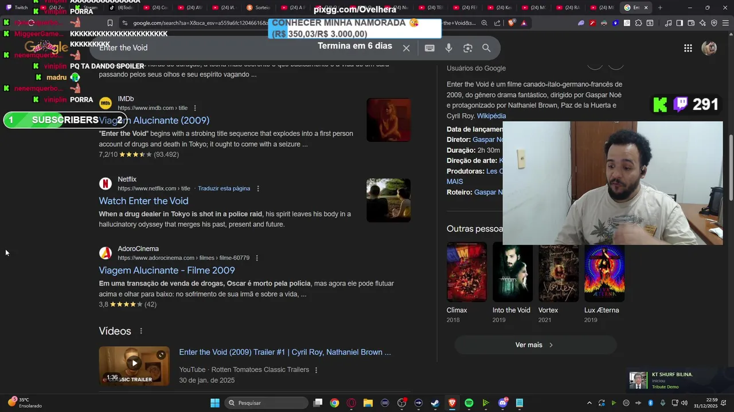Launch Opera GX from the taskbar
This screenshot has width=734, height=412.
(351, 403)
